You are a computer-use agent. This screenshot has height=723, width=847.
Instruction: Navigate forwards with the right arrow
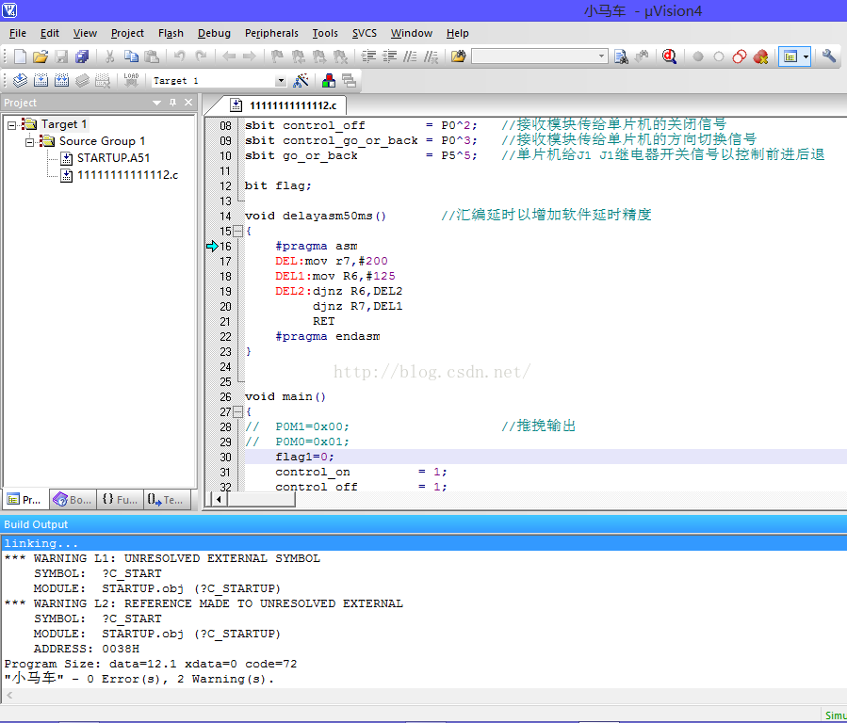pyautogui.click(x=250, y=56)
